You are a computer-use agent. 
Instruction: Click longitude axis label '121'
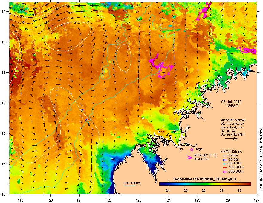(x=79, y=200)
